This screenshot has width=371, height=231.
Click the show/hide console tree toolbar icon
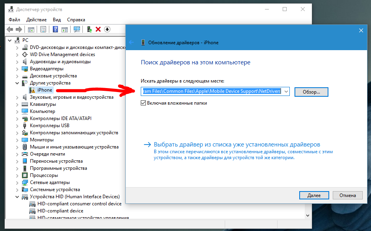pyautogui.click(x=31, y=29)
